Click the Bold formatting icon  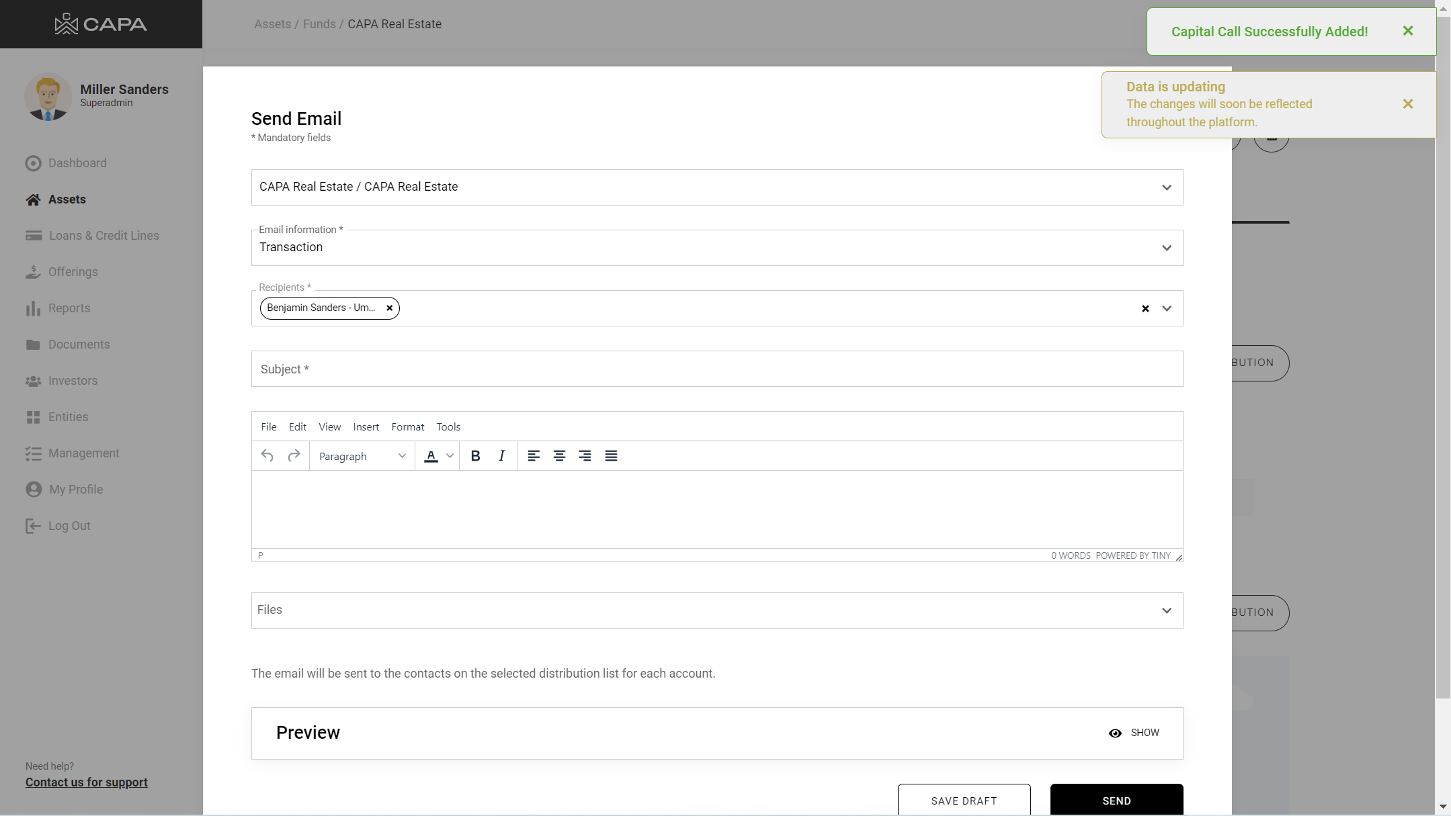(x=475, y=456)
